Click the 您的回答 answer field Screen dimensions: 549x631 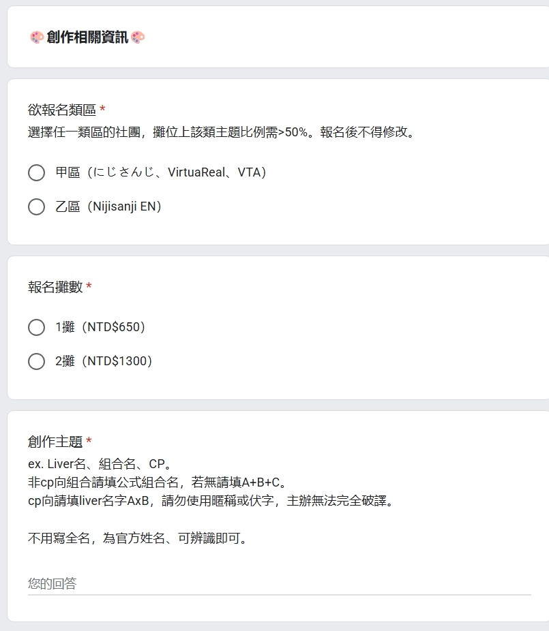coord(279,583)
